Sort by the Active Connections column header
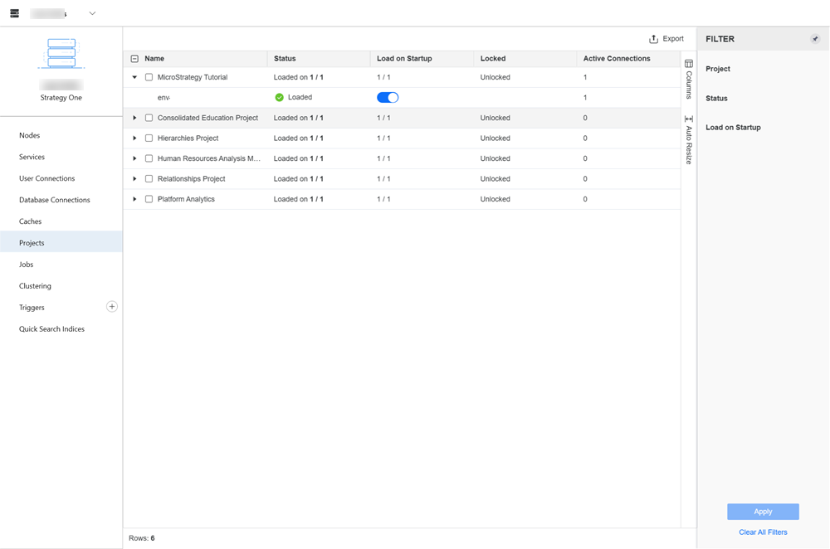 point(617,59)
